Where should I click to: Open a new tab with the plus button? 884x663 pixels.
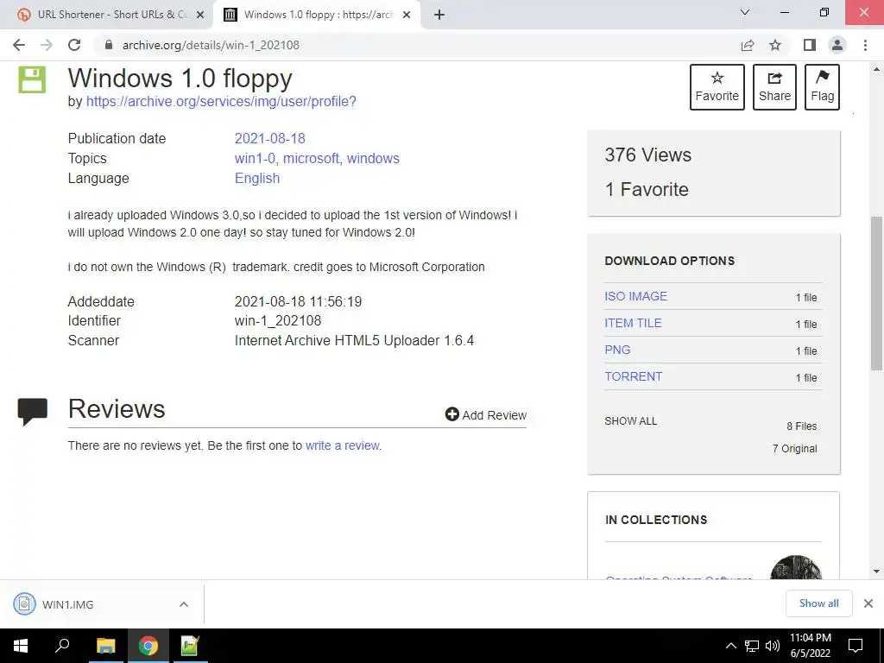click(439, 16)
